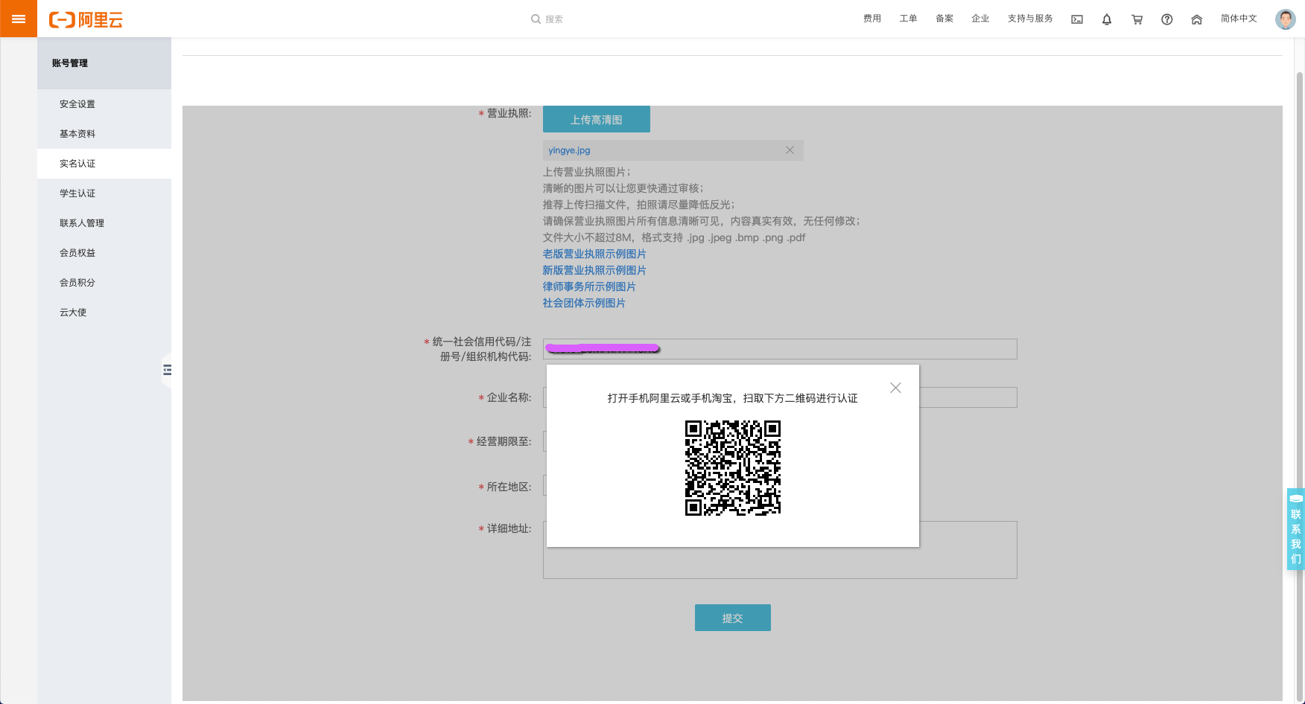Click the help question mark icon
The width and height of the screenshot is (1305, 704).
point(1166,19)
